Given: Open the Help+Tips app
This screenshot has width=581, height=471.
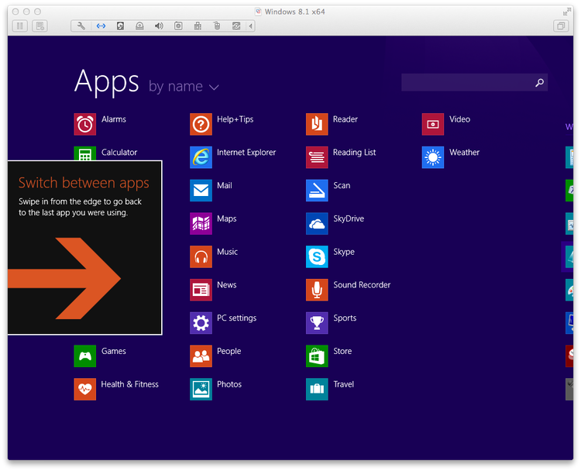Looking at the screenshot, I should coord(201,124).
